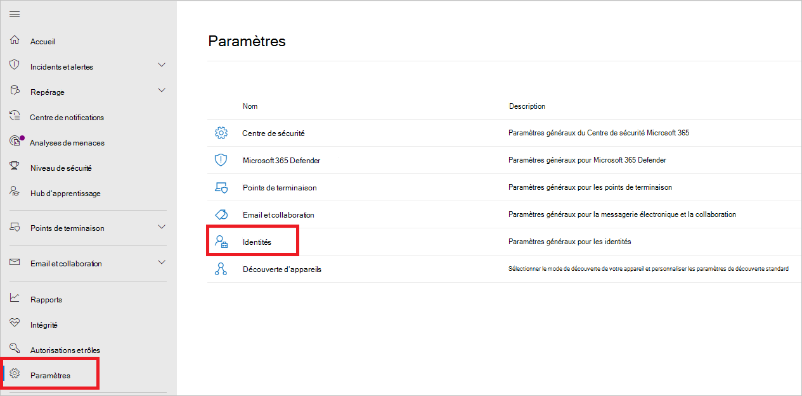
Task: Click the Email et collaboration cloud icon
Action: tap(221, 214)
